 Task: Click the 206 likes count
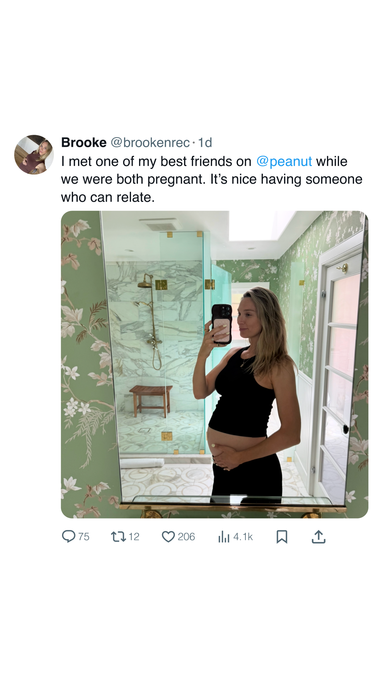click(x=187, y=537)
